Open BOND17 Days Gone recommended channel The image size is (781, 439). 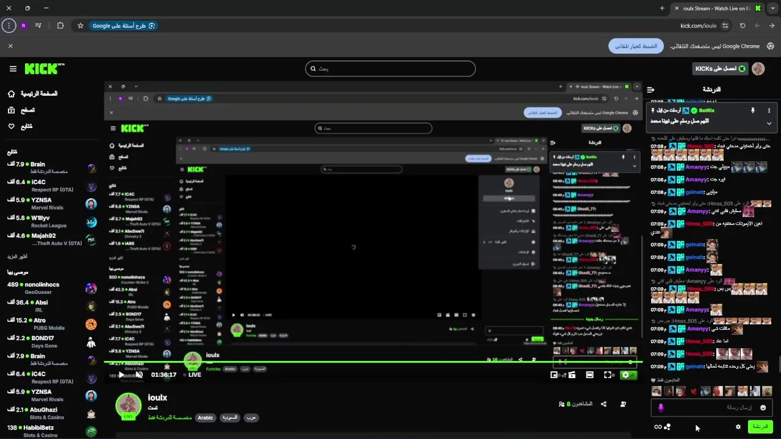[51, 341]
